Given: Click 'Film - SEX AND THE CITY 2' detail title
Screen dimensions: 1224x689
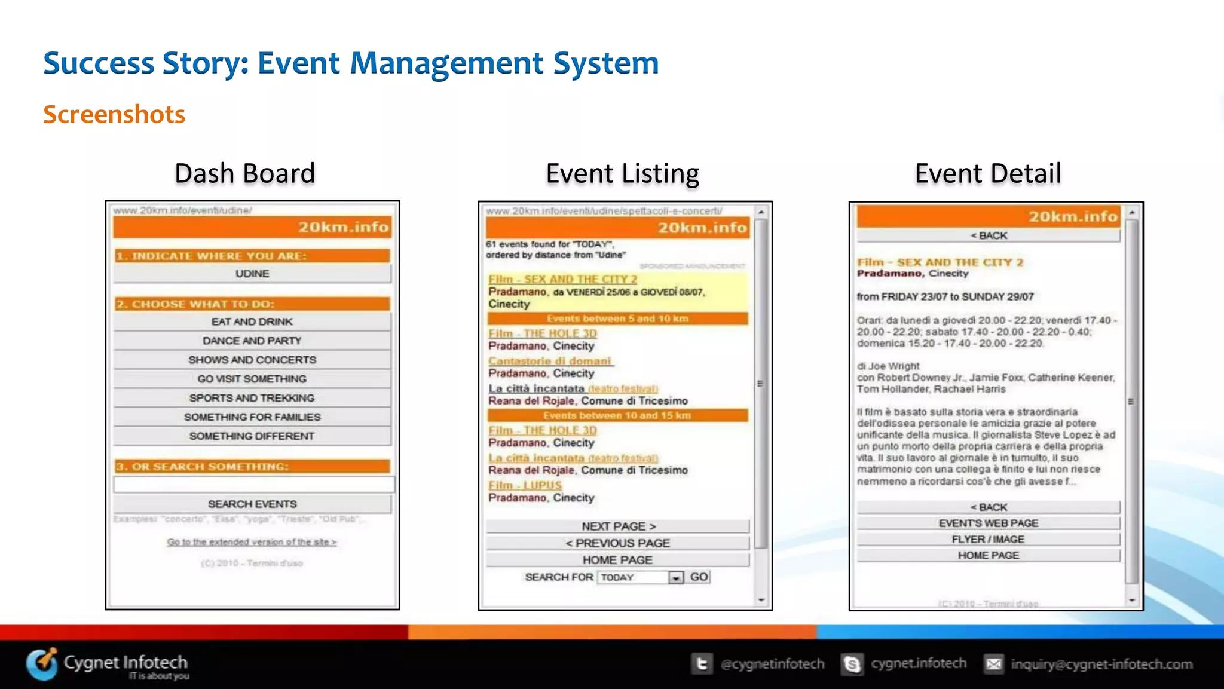Looking at the screenshot, I should click(x=940, y=262).
